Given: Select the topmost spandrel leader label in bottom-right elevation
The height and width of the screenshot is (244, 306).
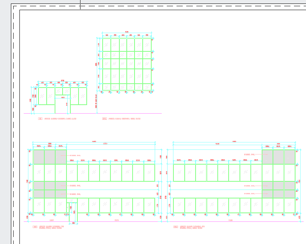Looking at the screenshot, I should coord(249,154).
